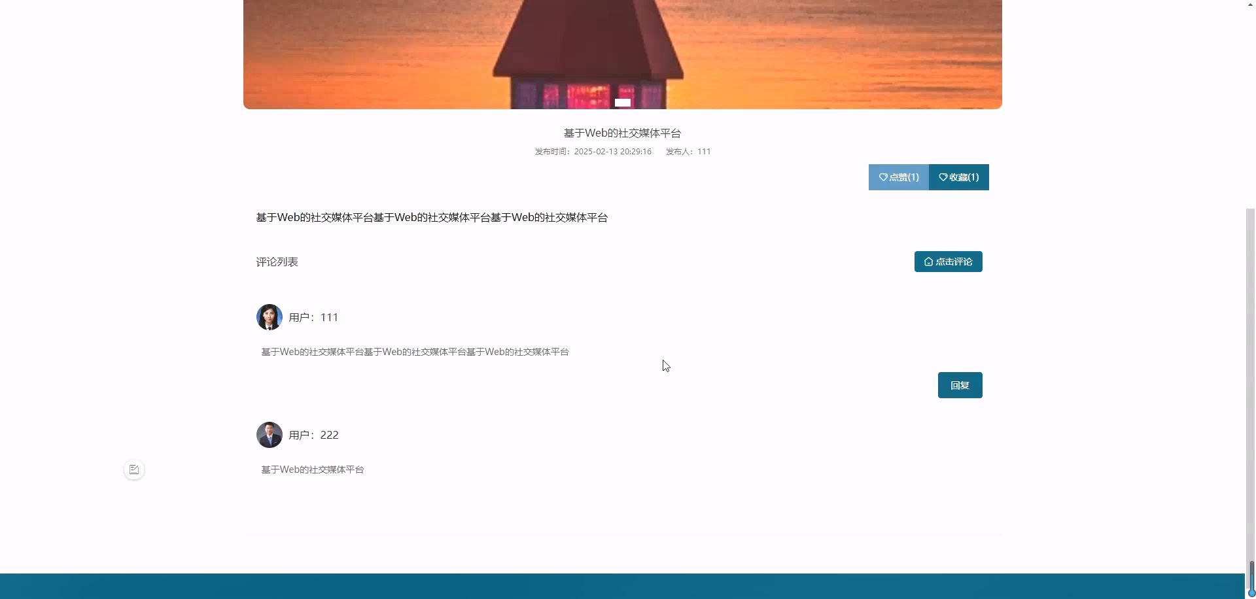Viewport: 1256px width, 599px height.
Task: Click the username 用户：222
Action: pos(313,435)
